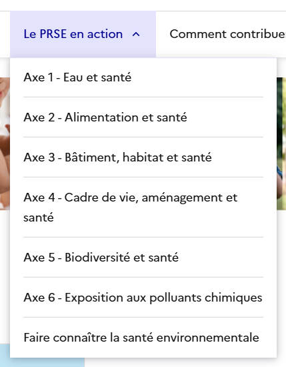Click the Le PRSE en action label
Screen dimensions: 286x367
pos(73,34)
